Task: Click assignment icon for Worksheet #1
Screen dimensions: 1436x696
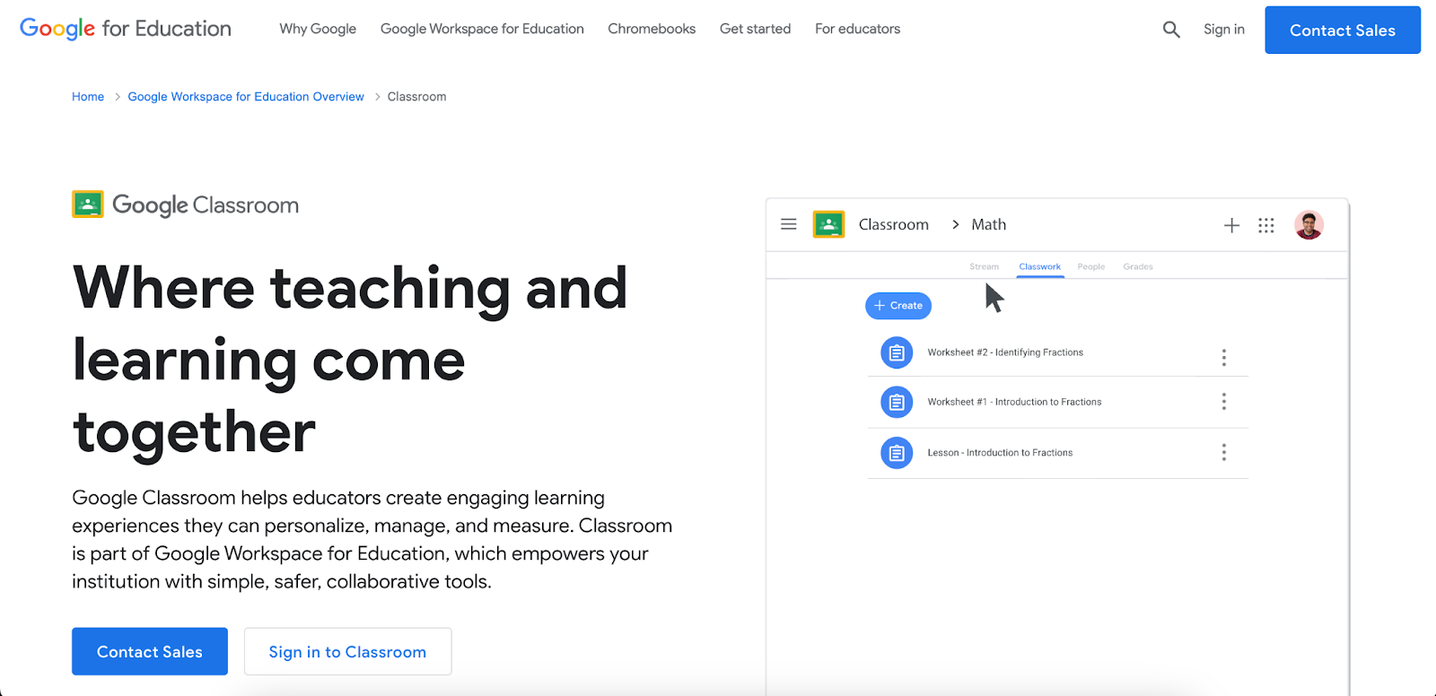Action: point(897,403)
